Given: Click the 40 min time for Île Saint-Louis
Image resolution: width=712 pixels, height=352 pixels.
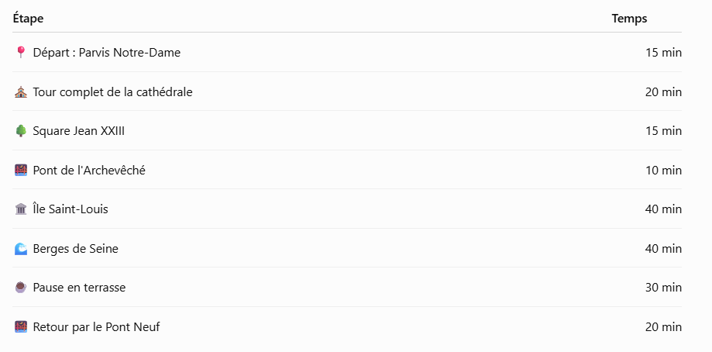Looking at the screenshot, I should click(663, 209).
